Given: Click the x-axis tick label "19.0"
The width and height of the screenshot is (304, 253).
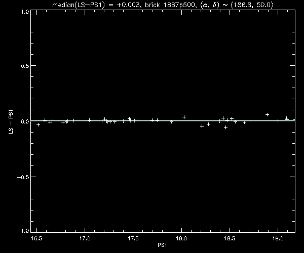Looking at the screenshot, I should click(x=278, y=238).
